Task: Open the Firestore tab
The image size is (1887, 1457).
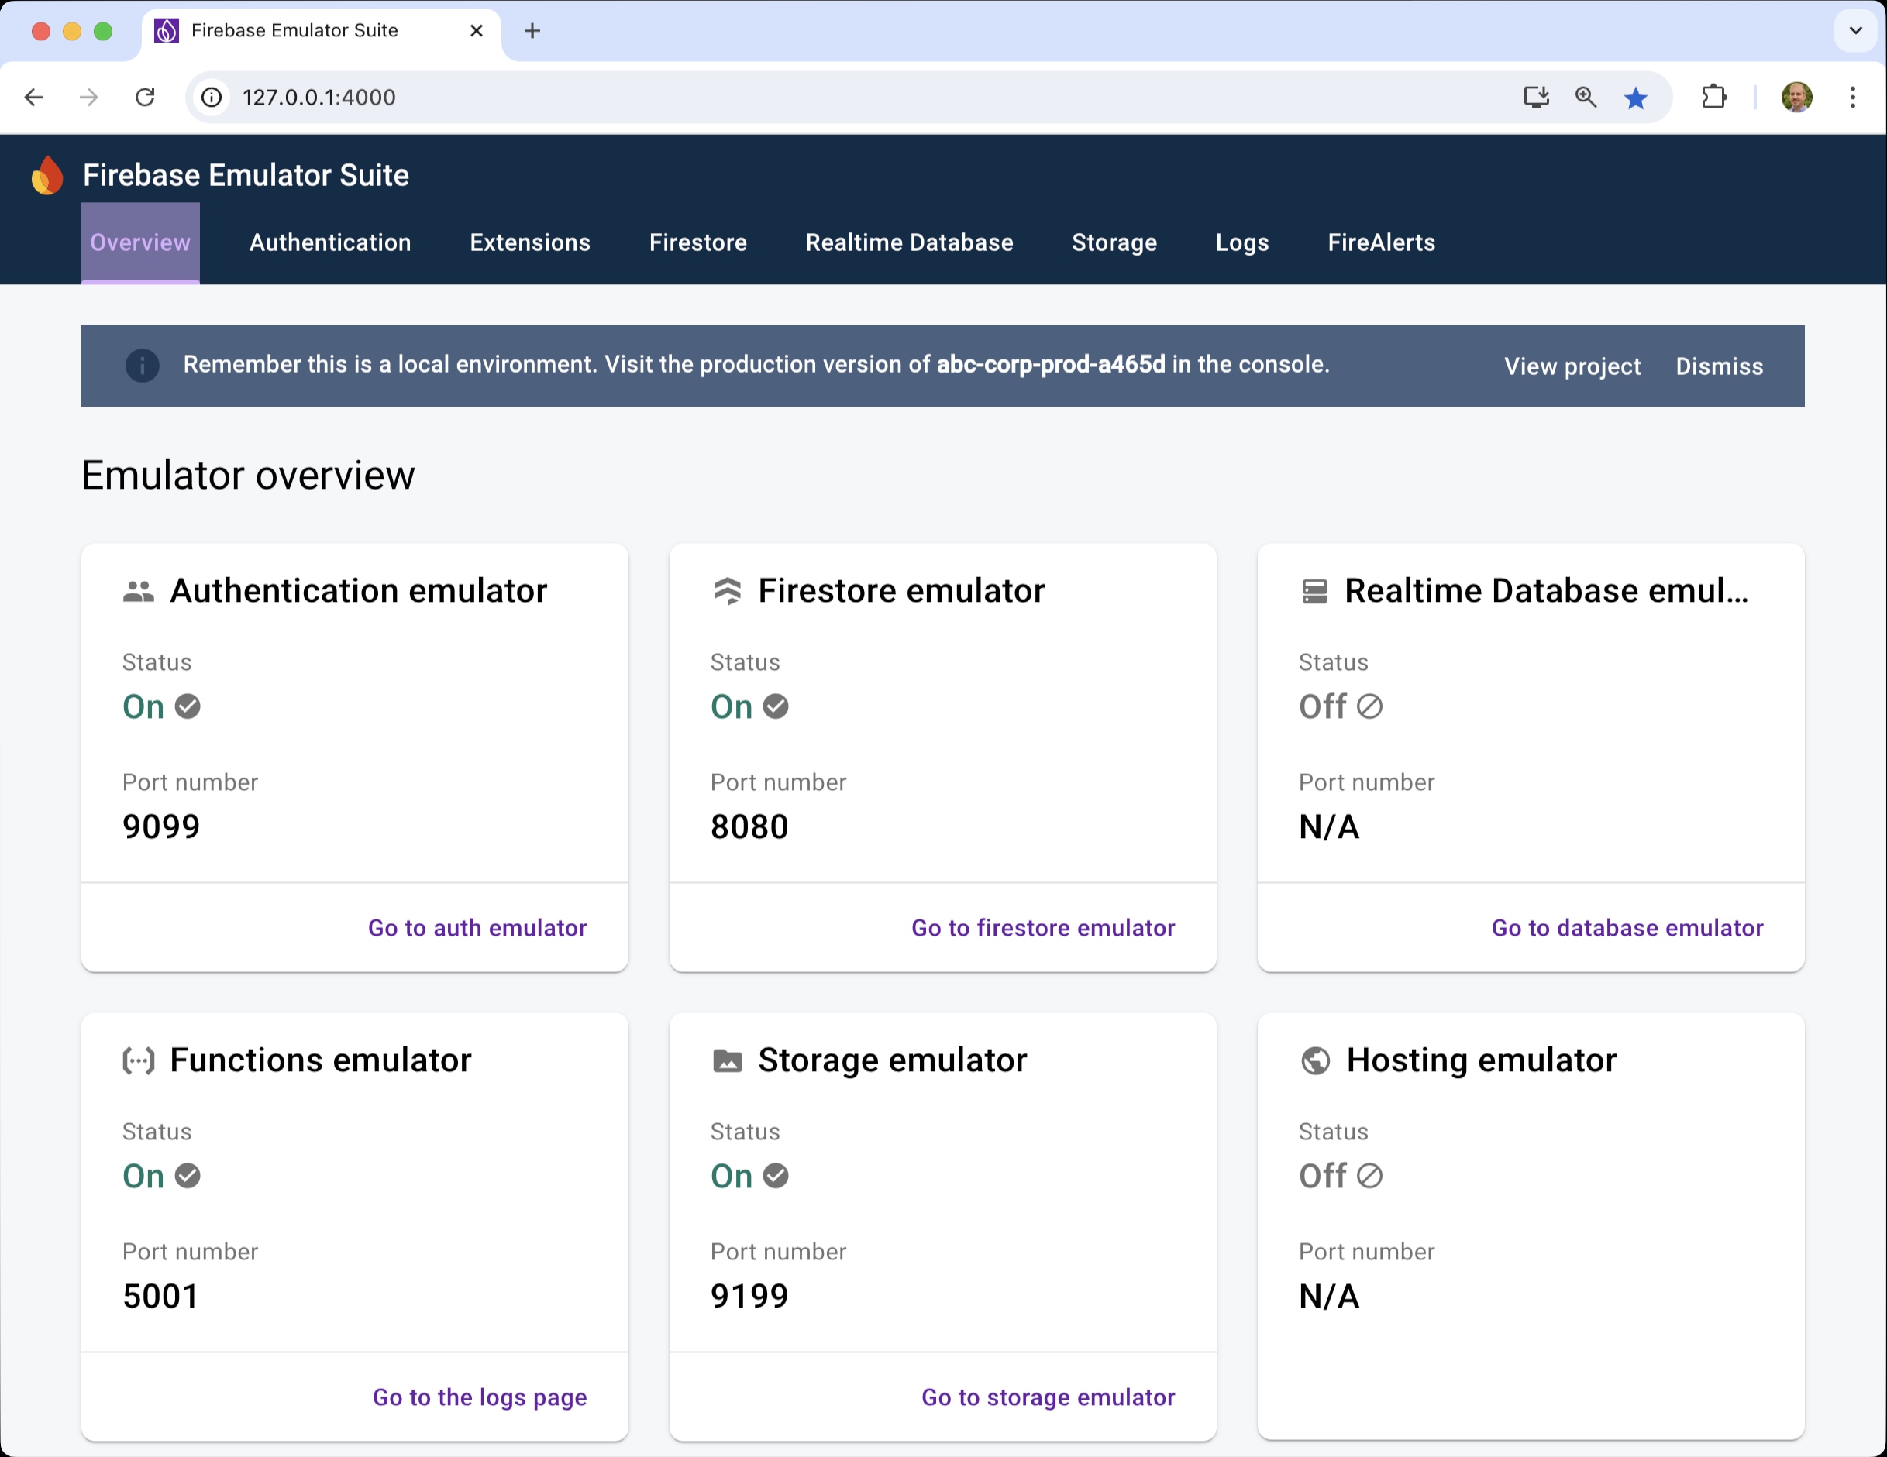Action: coord(698,242)
